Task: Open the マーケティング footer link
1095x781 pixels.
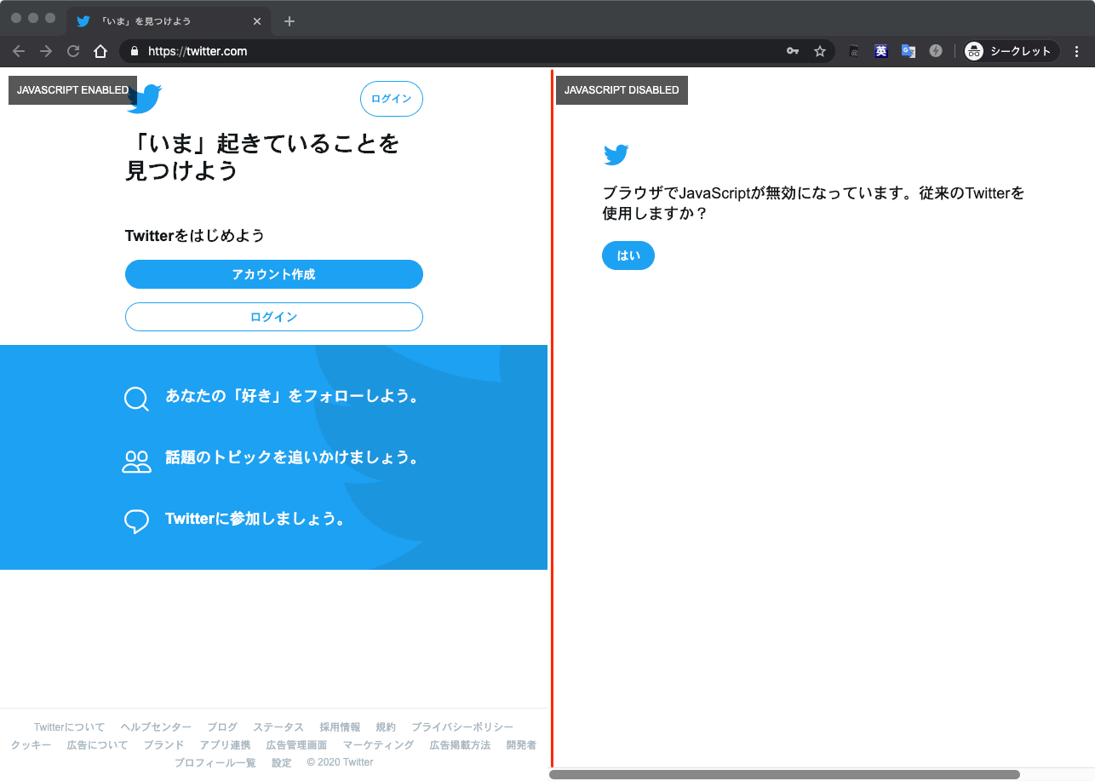Action: (x=378, y=745)
